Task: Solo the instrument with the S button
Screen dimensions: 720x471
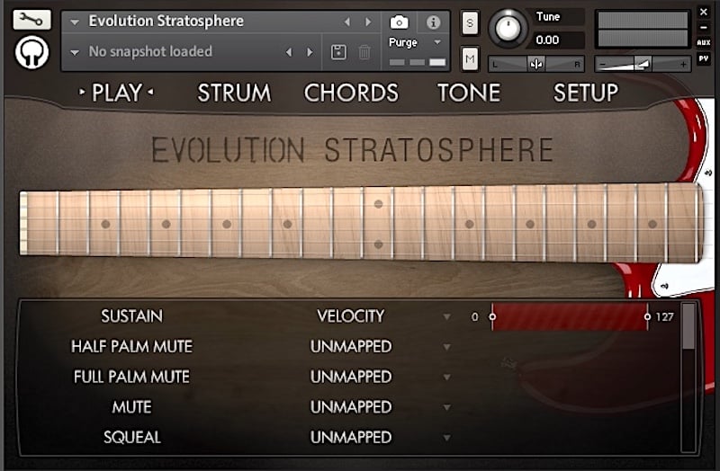Action: tap(469, 22)
